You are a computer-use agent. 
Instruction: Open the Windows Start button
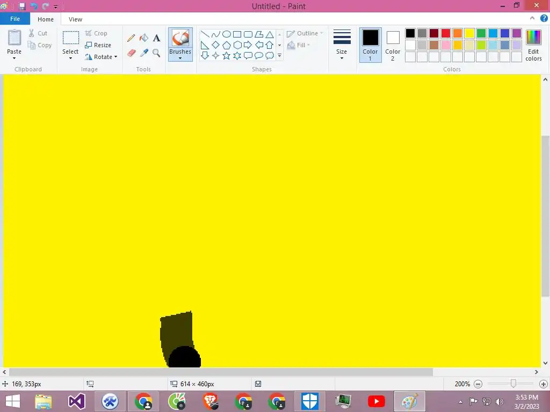13,401
